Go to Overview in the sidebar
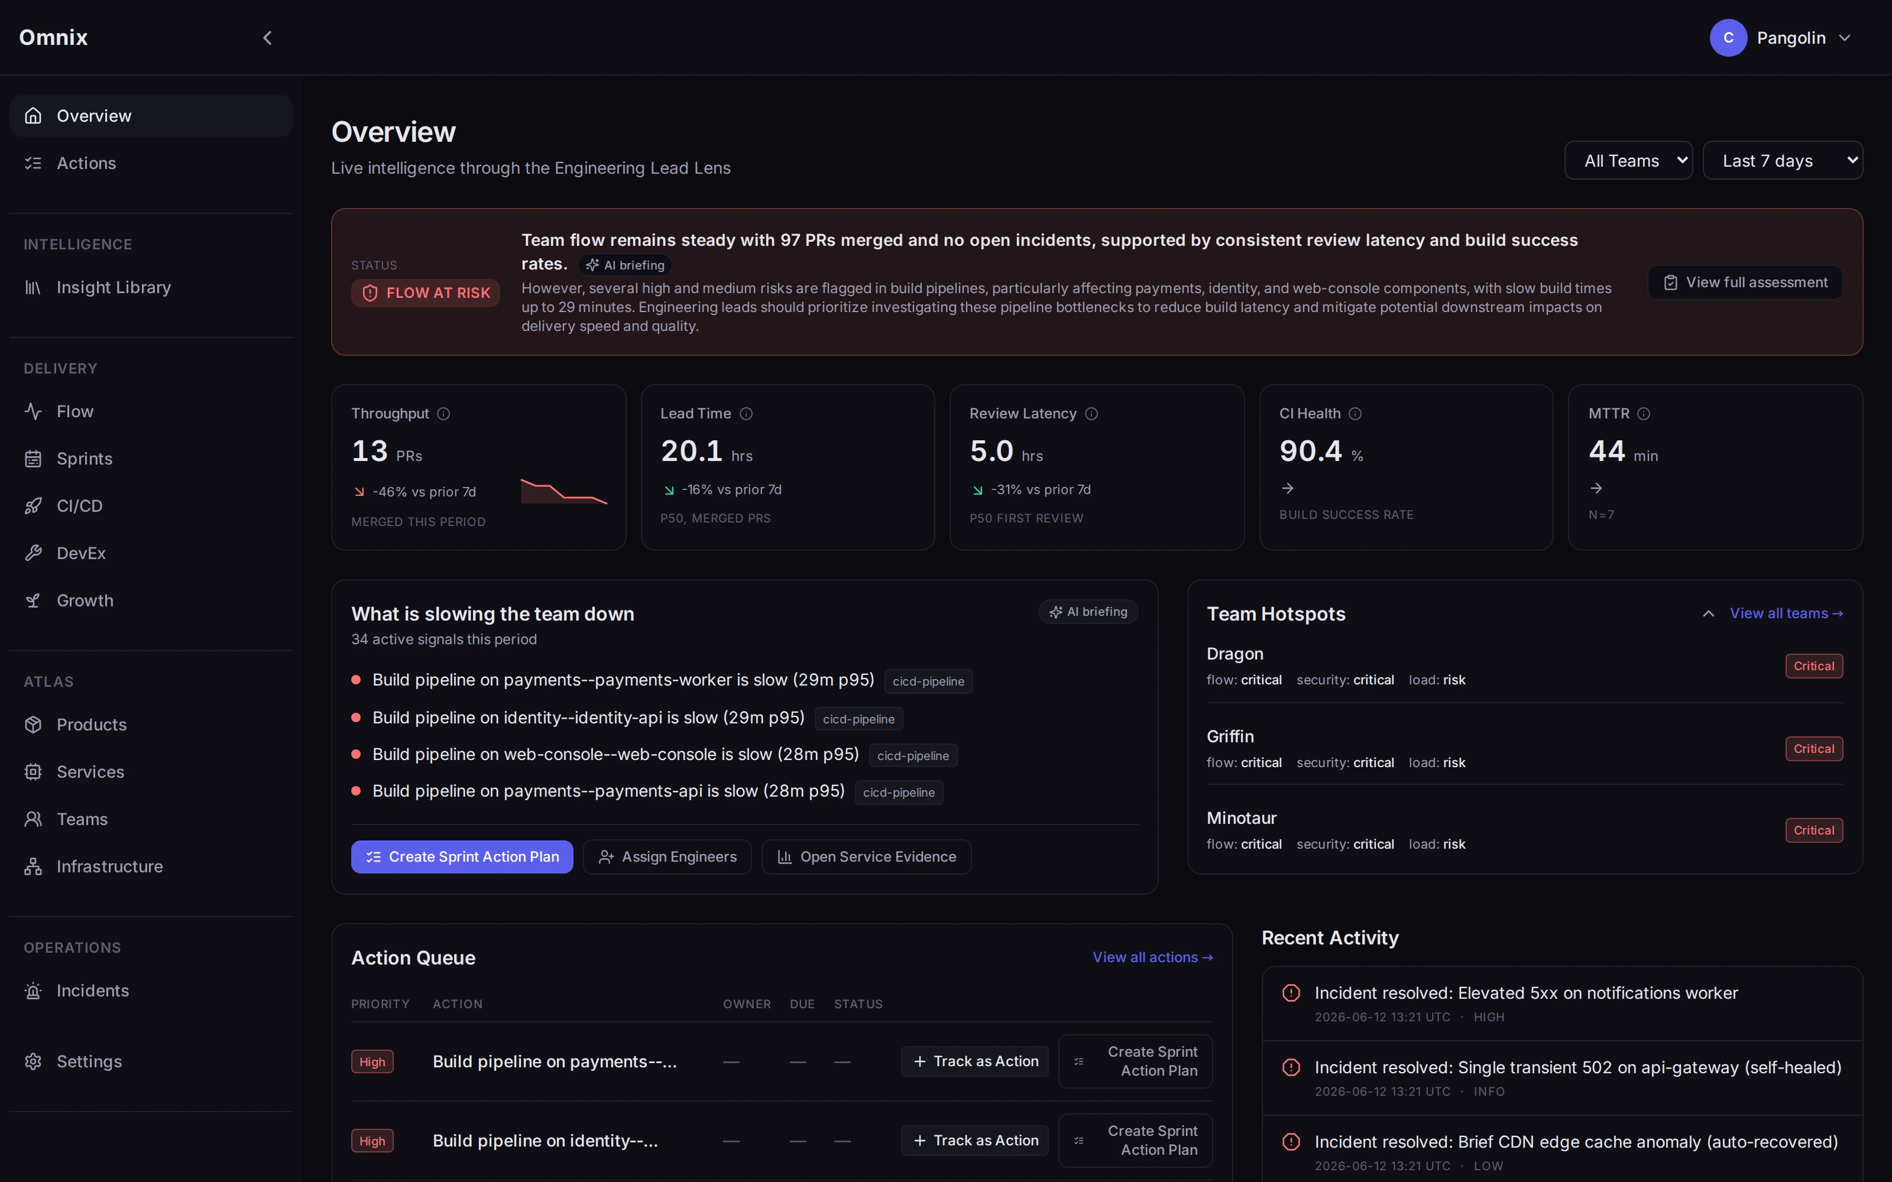 (151, 116)
